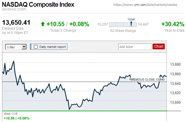This screenshot has width=186, height=122.
Task: Enable the Daily market report checkbox
Action: pos(36,46)
